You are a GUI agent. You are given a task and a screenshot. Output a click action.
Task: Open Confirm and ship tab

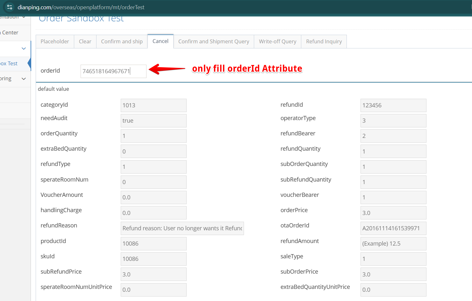pyautogui.click(x=122, y=41)
